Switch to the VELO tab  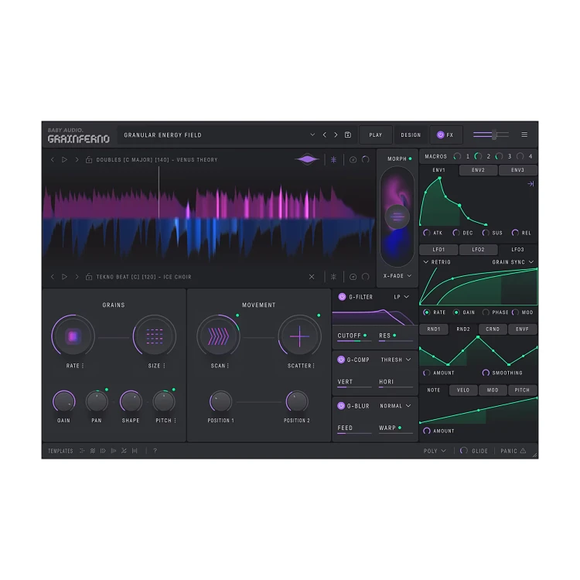[x=463, y=390]
